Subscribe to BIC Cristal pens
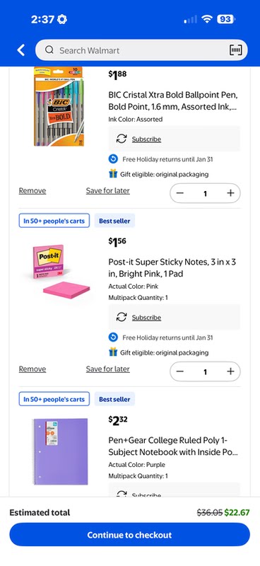The image size is (260, 566). [146, 139]
